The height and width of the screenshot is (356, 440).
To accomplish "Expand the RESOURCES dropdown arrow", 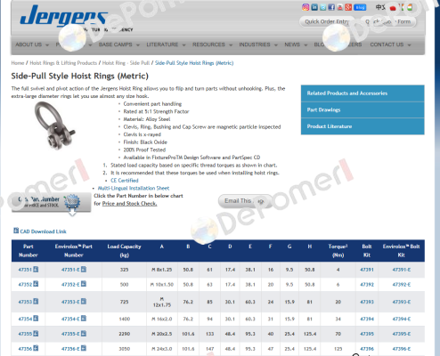I will click(231, 45).
